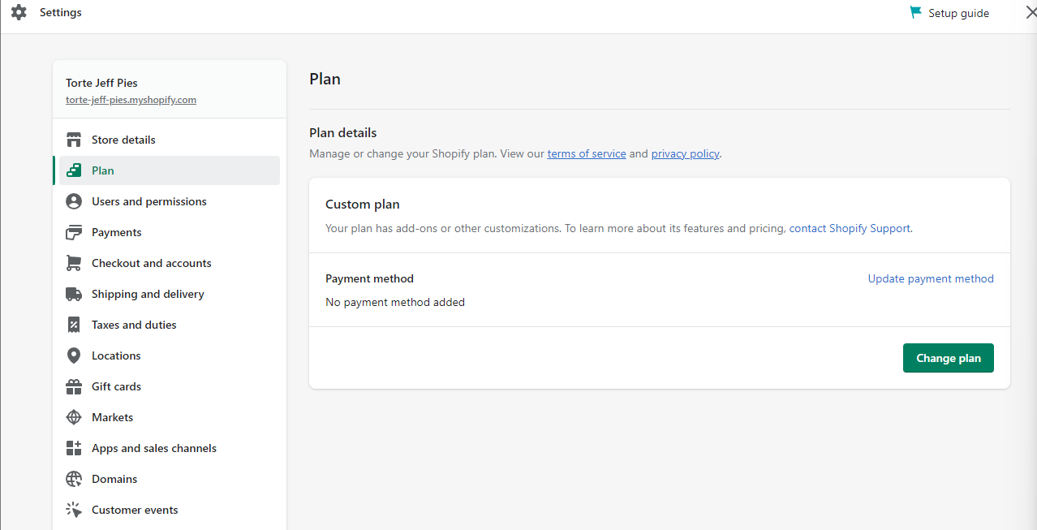The image size is (1037, 530).
Task: Close the Settings page
Action: pyautogui.click(x=1031, y=12)
